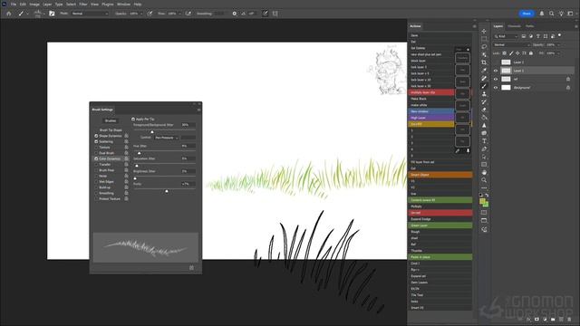Select the Lasso tool

[x=484, y=46]
